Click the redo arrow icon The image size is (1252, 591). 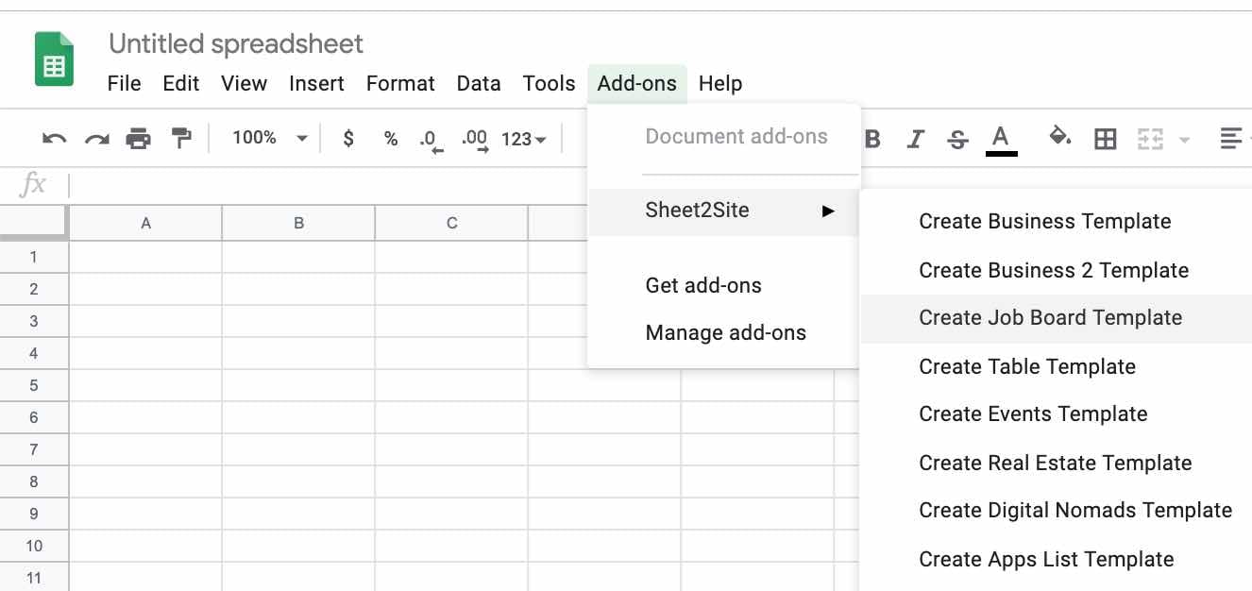point(96,139)
